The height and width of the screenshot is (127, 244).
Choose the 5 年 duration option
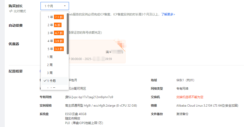tap(50, 49)
